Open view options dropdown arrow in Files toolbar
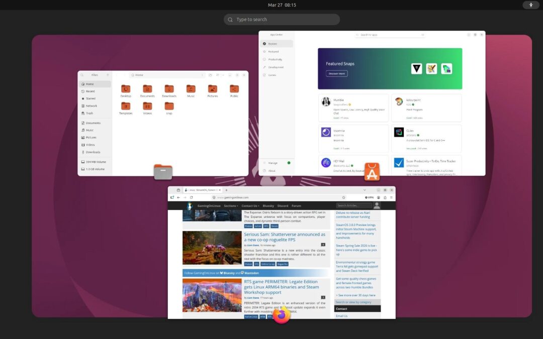This screenshot has width=543, height=339. point(223,75)
